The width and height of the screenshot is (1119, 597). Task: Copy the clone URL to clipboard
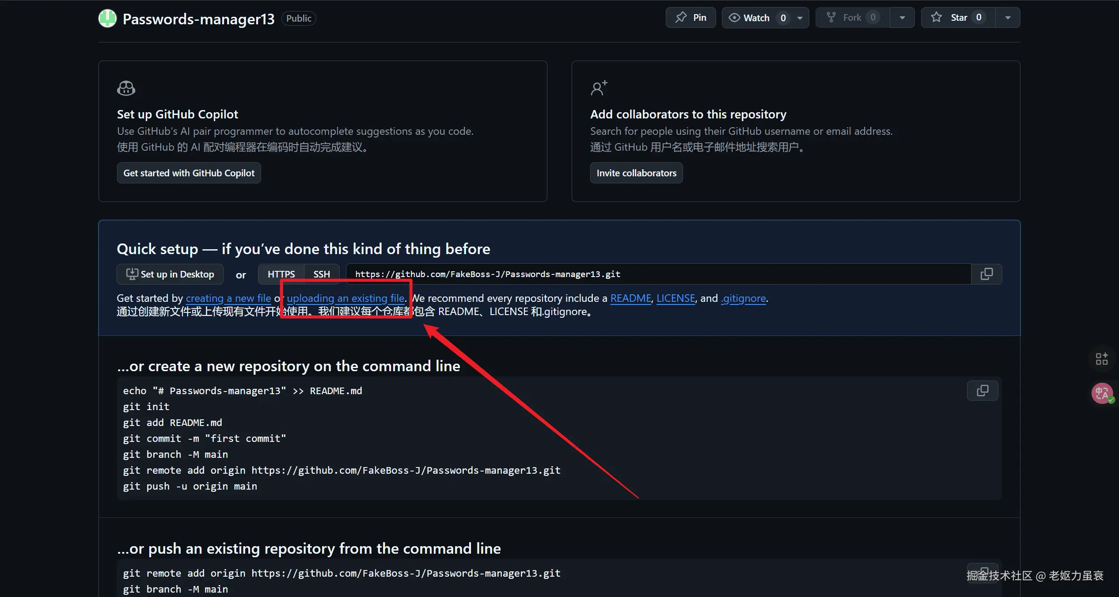click(x=986, y=274)
